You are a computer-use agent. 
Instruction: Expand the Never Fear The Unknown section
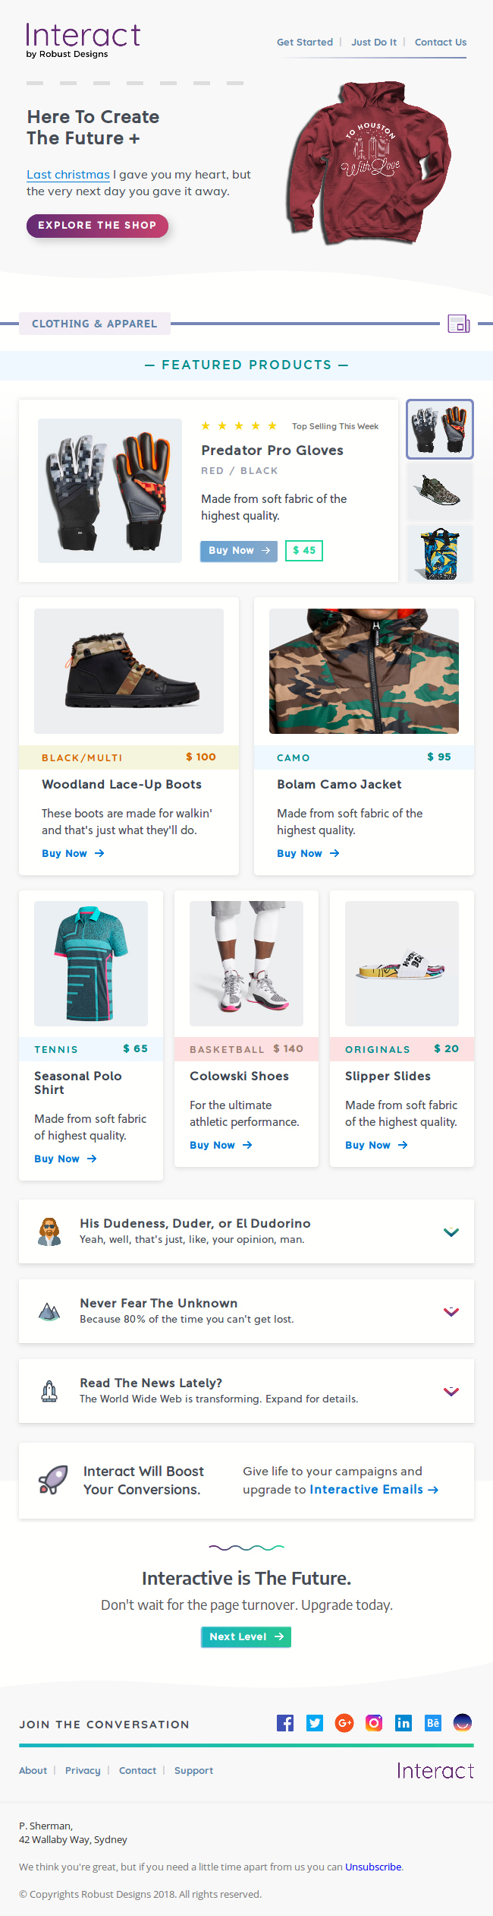tap(451, 1312)
